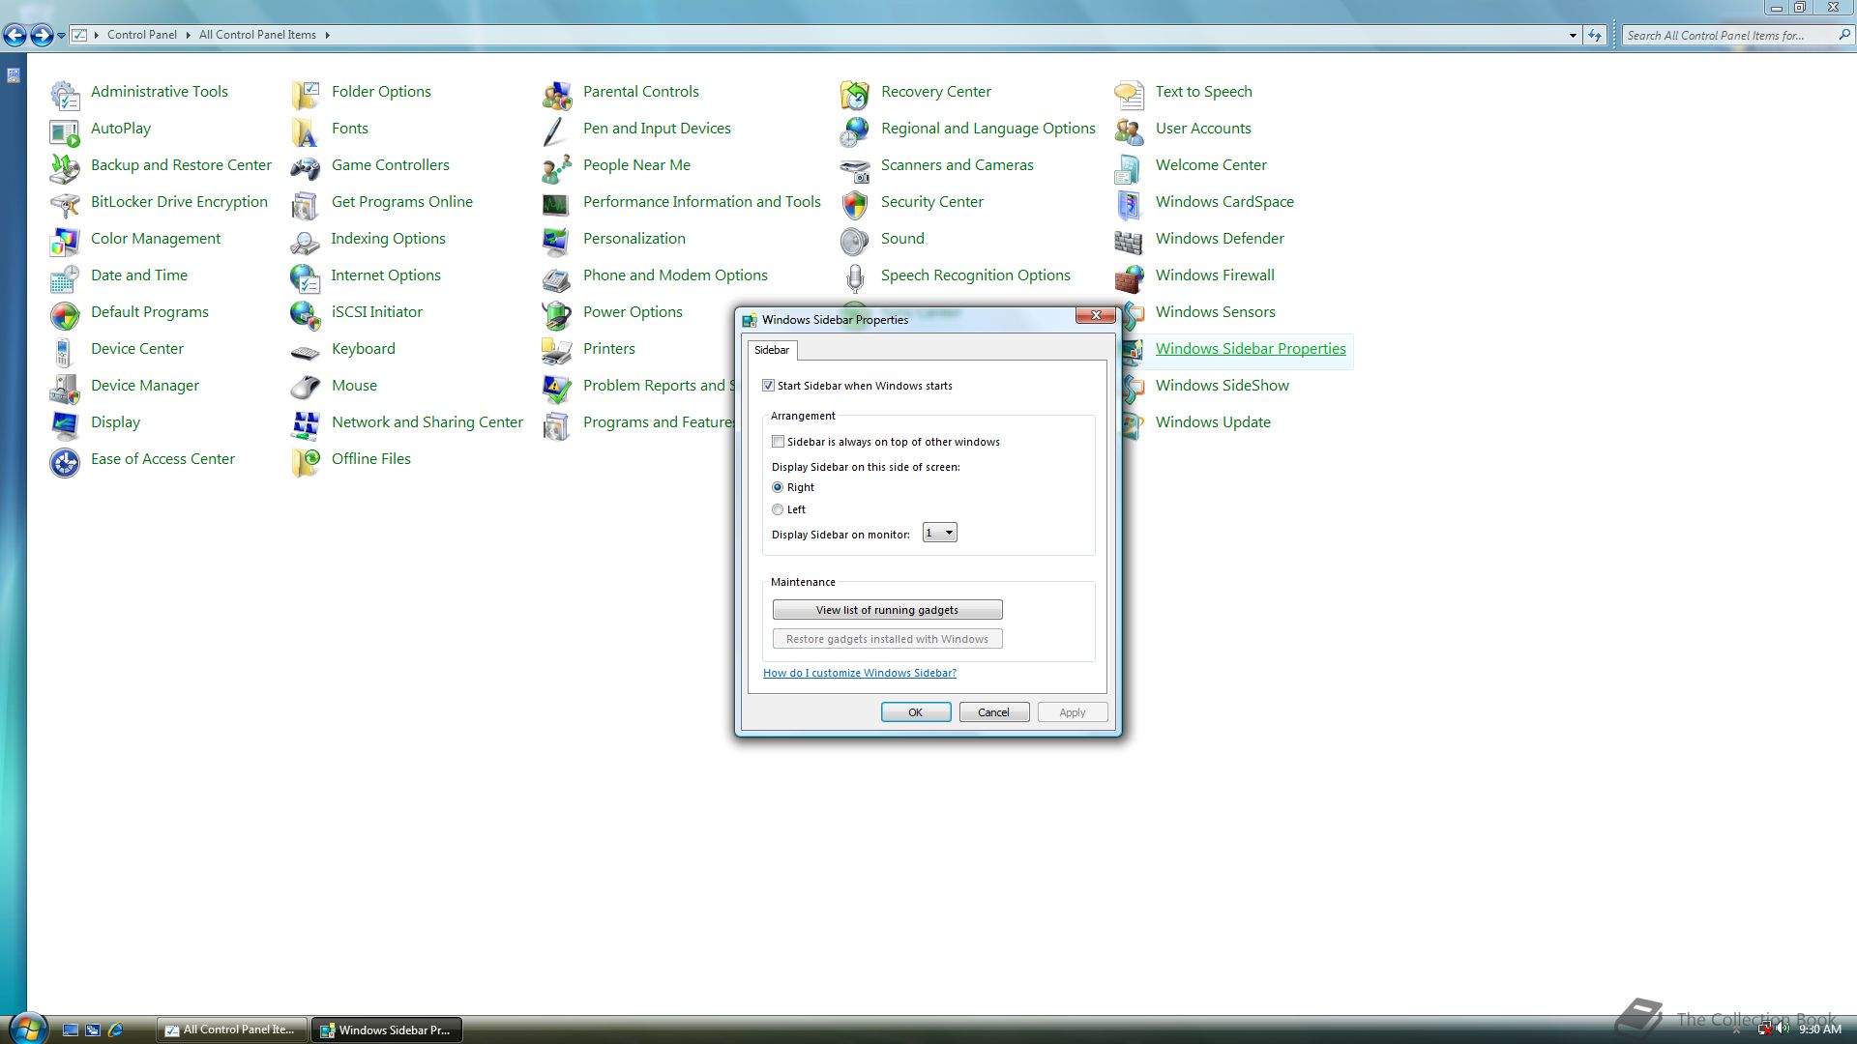Expand All Control Panel Items breadcrumb arrow
The height and width of the screenshot is (1044, 1857).
point(327,35)
